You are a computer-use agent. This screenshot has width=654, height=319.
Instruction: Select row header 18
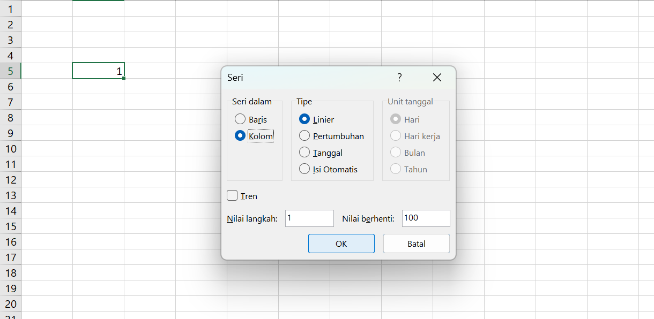[10, 272]
